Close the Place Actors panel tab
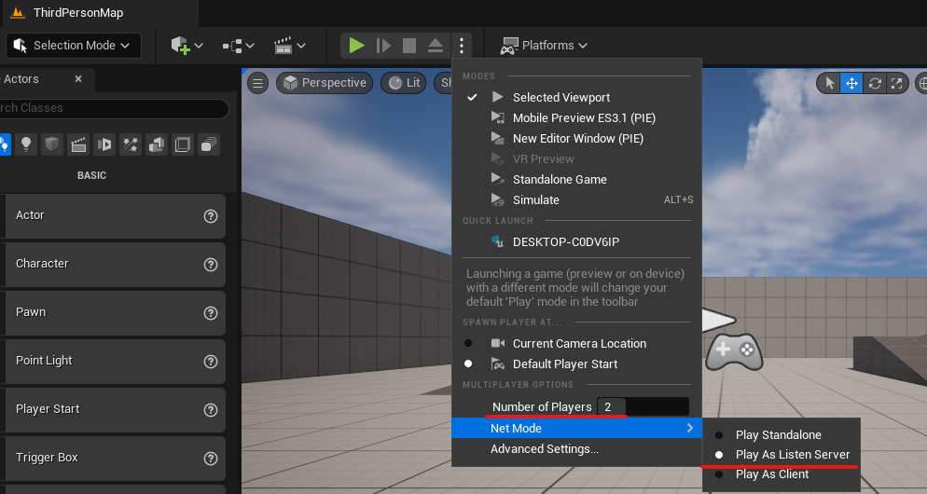927x494 pixels. point(78,78)
